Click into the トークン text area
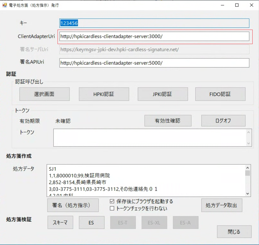This screenshot has height=245, width=259. click(150, 138)
